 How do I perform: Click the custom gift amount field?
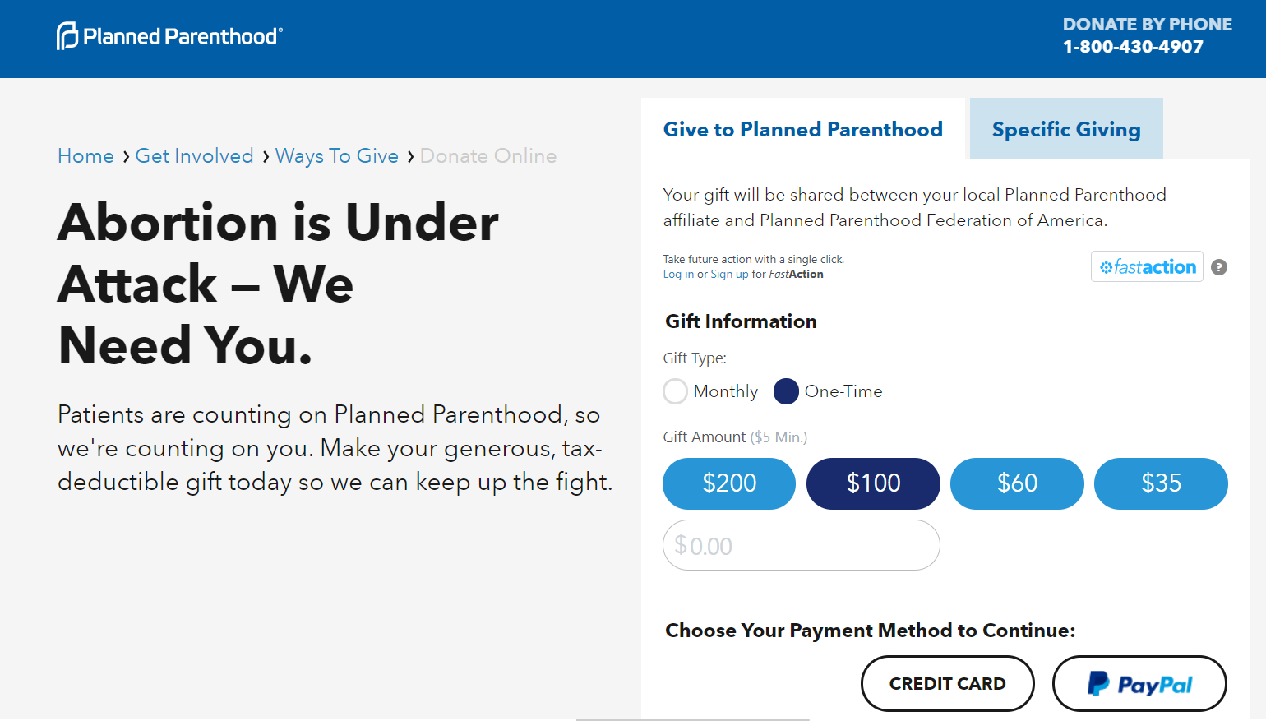point(802,545)
